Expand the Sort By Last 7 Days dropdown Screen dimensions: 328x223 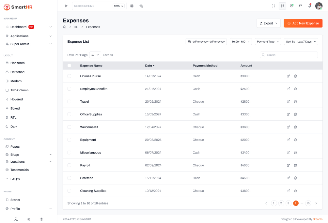tap(301, 42)
